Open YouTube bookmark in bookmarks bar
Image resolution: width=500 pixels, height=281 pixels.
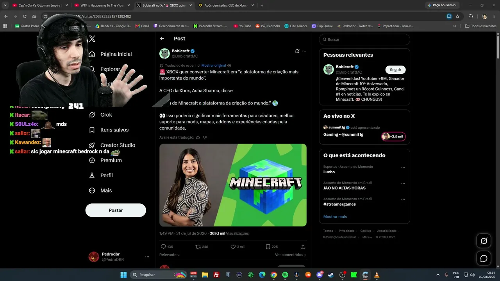pos(243,26)
